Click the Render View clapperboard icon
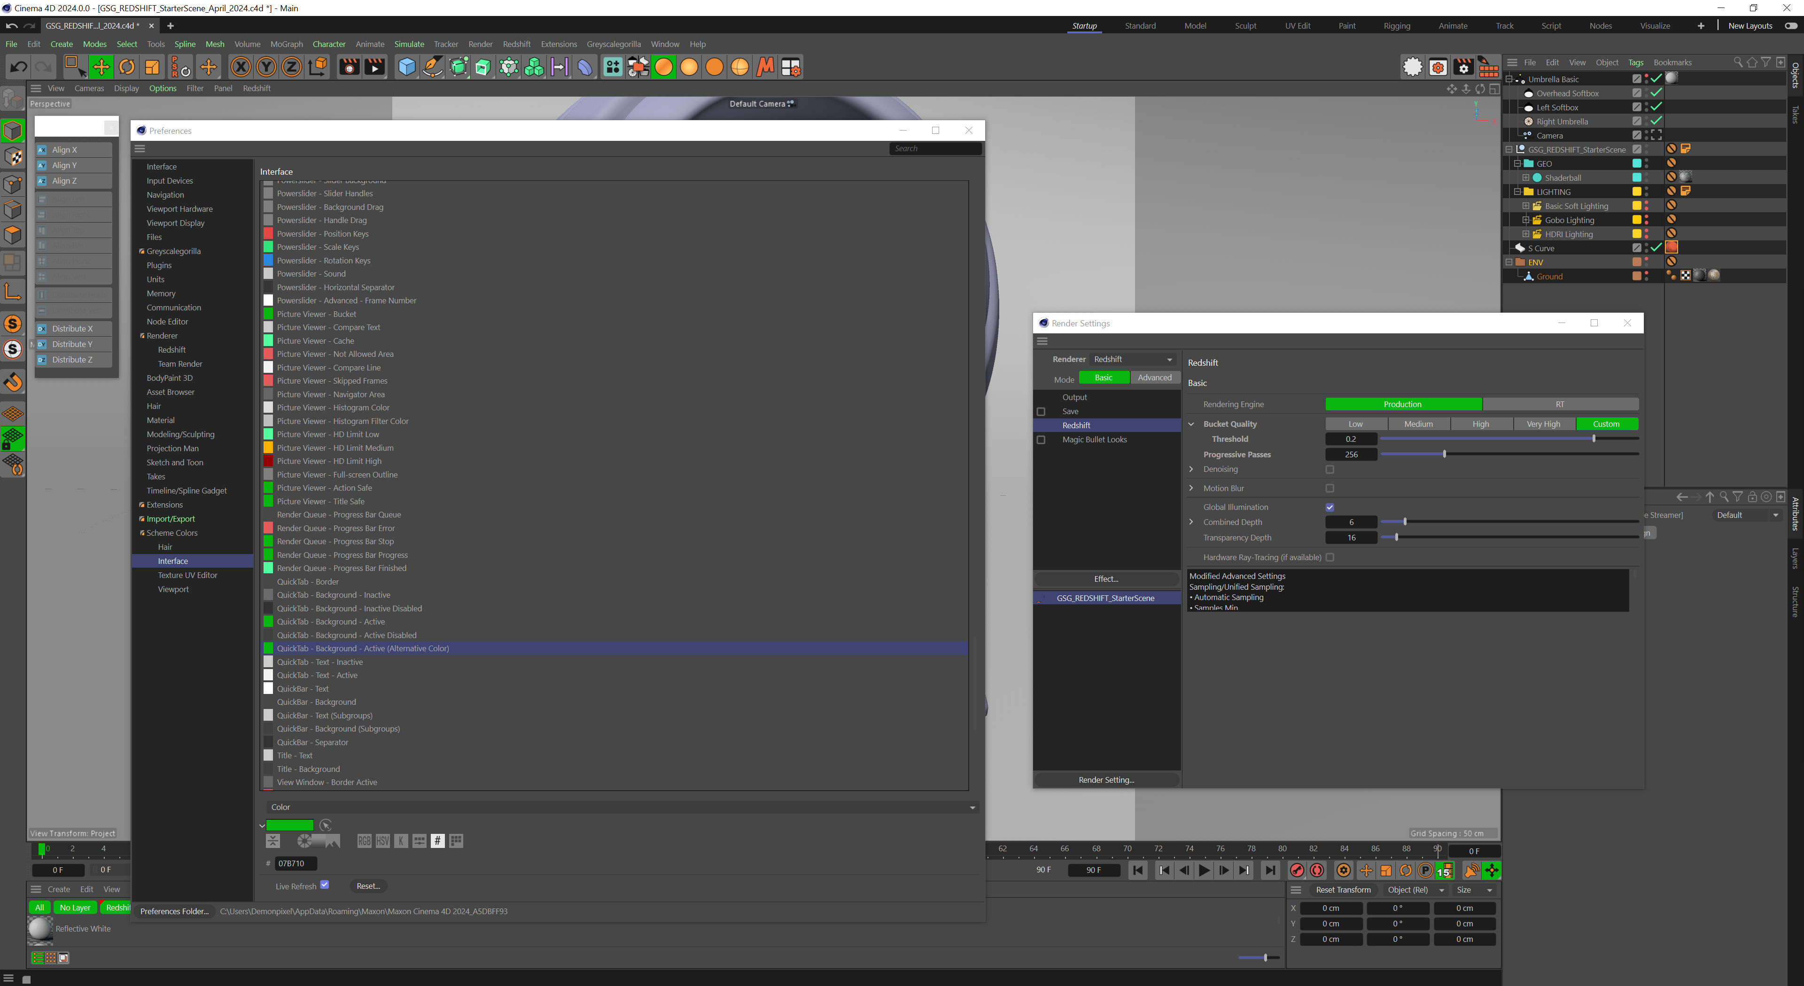The height and width of the screenshot is (986, 1804). [x=349, y=67]
